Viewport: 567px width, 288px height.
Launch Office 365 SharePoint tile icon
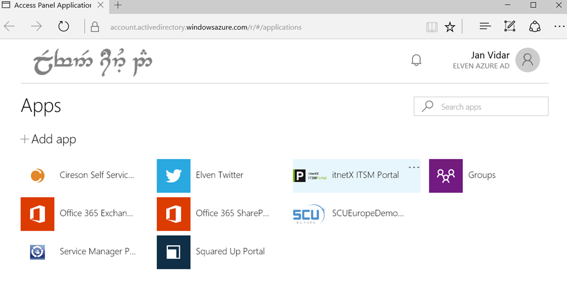pyautogui.click(x=173, y=214)
